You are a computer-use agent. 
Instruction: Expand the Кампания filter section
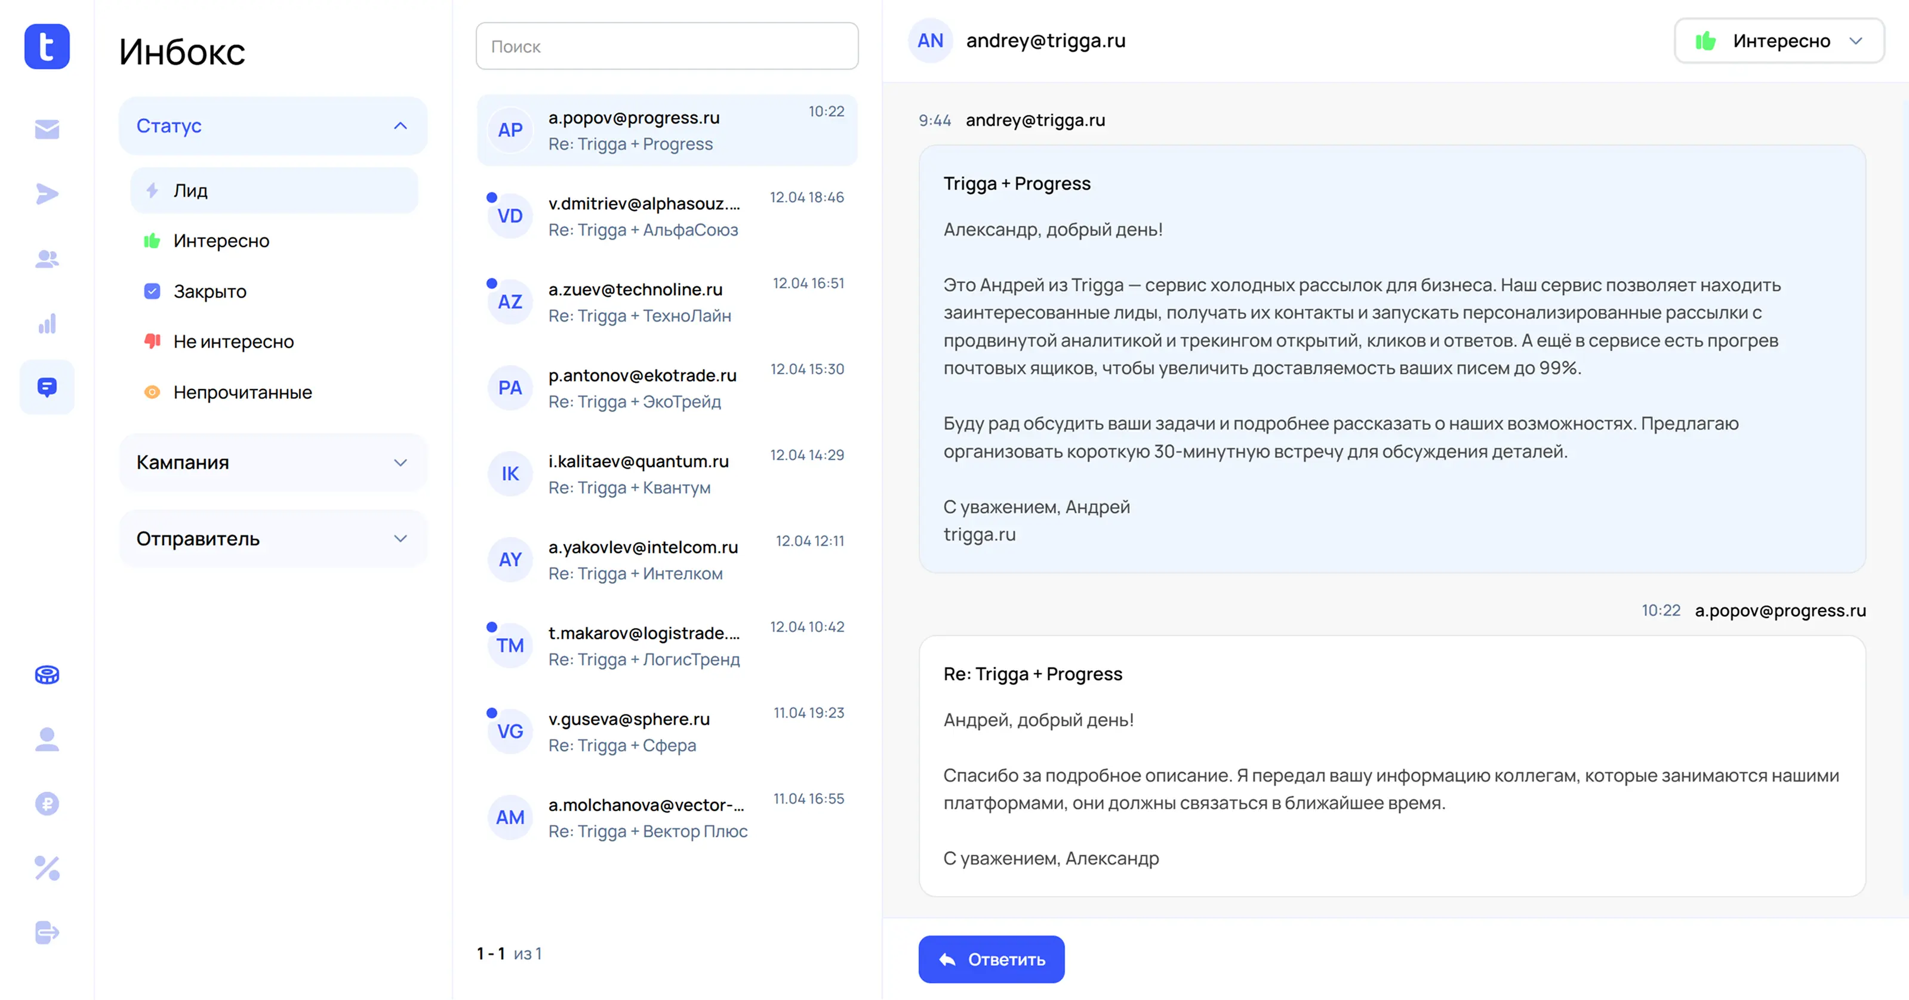coord(273,462)
